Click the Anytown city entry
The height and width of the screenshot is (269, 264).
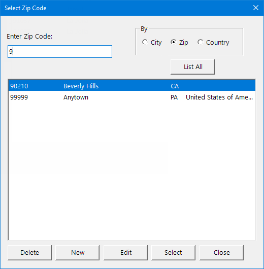coord(76,97)
